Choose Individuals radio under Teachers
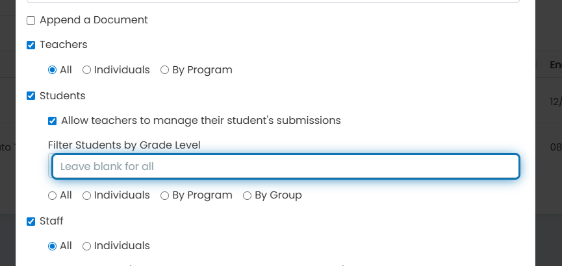The height and width of the screenshot is (266, 562). [x=87, y=70]
